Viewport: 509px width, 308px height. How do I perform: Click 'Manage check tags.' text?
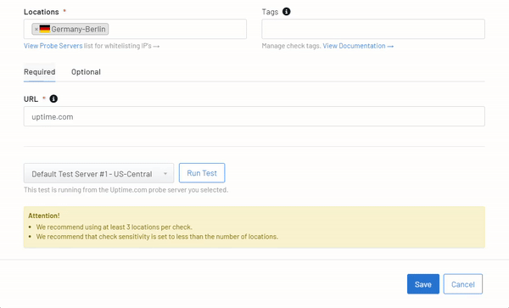pos(291,46)
